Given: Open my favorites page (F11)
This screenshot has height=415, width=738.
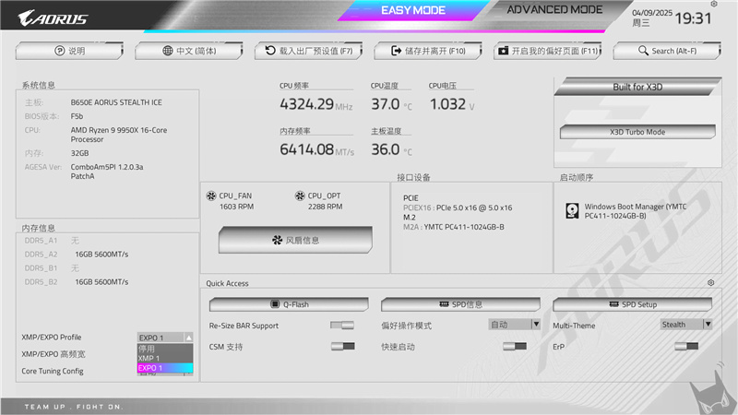Looking at the screenshot, I should (x=547, y=51).
